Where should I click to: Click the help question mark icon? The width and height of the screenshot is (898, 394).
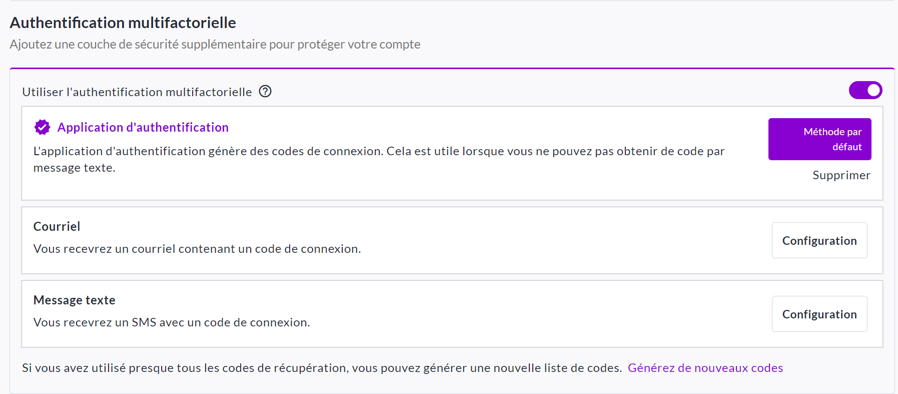[265, 92]
